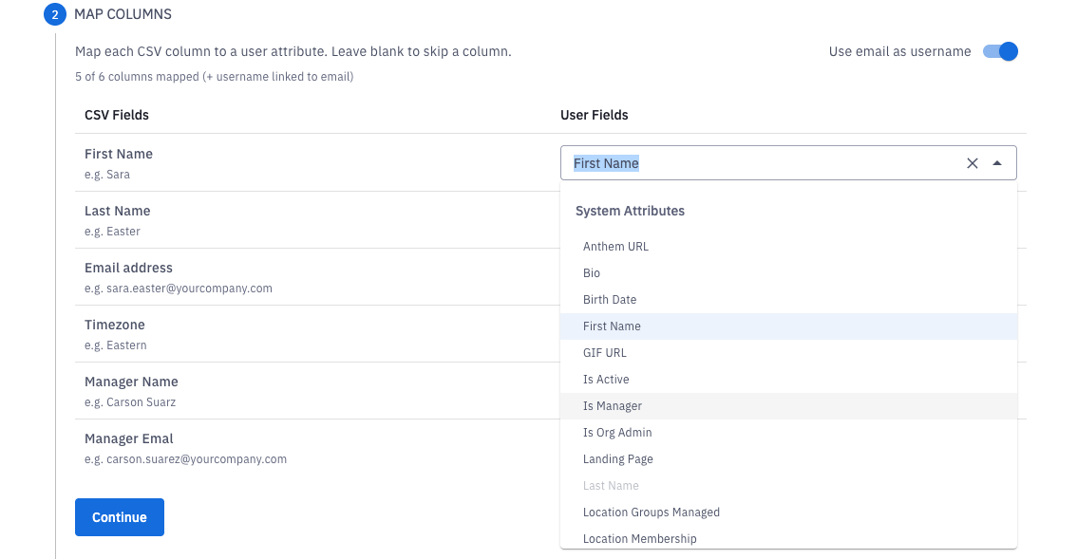Click the step 2 circle icon
Image resolution: width=1077 pixels, height=559 pixels.
55,14
